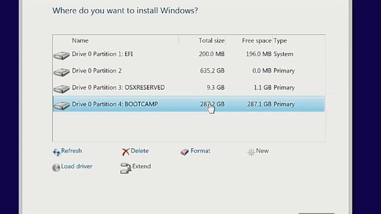The height and width of the screenshot is (214, 381).
Task: Click the 1.1 GB free space value
Action: click(263, 87)
